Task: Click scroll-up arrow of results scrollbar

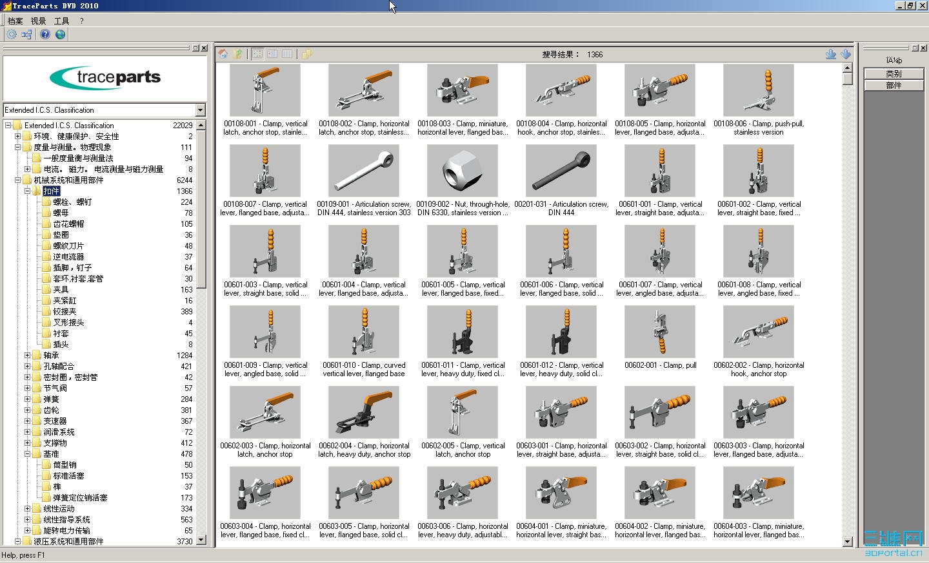Action: pos(848,68)
